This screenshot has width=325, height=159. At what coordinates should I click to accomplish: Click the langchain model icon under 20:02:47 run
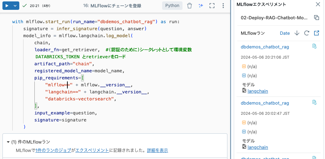(244, 147)
